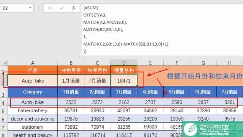The width and height of the screenshot is (243, 137).
Task: Click the 4月销量 header cell
Action: [x=150, y=92]
